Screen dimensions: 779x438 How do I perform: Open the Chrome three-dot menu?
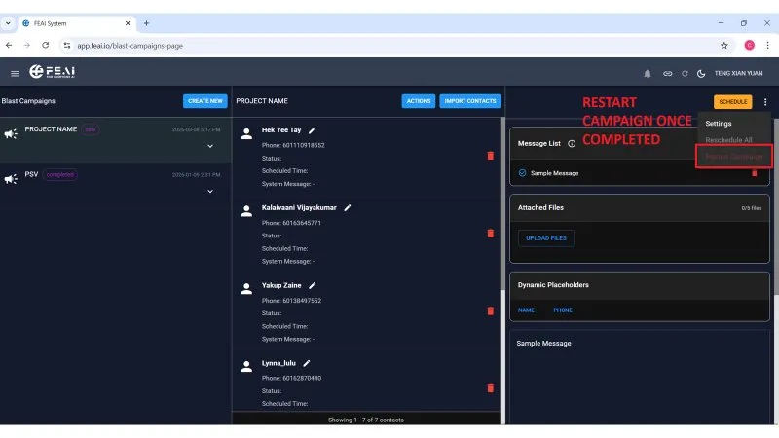[x=767, y=45]
